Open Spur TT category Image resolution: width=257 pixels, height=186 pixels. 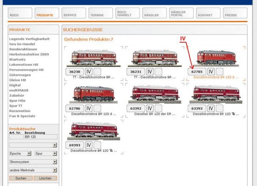pyautogui.click(x=16, y=105)
